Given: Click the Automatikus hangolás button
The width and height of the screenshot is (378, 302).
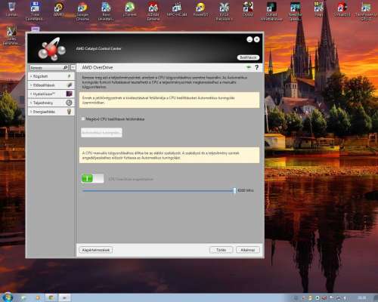Looking at the screenshot, I should 101,132.
